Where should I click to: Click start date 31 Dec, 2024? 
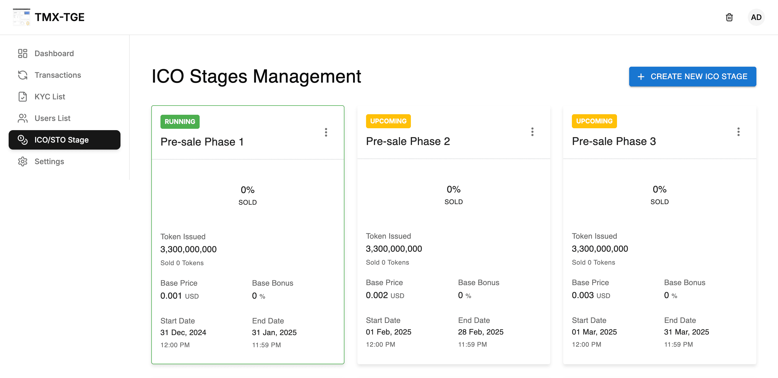(183, 332)
